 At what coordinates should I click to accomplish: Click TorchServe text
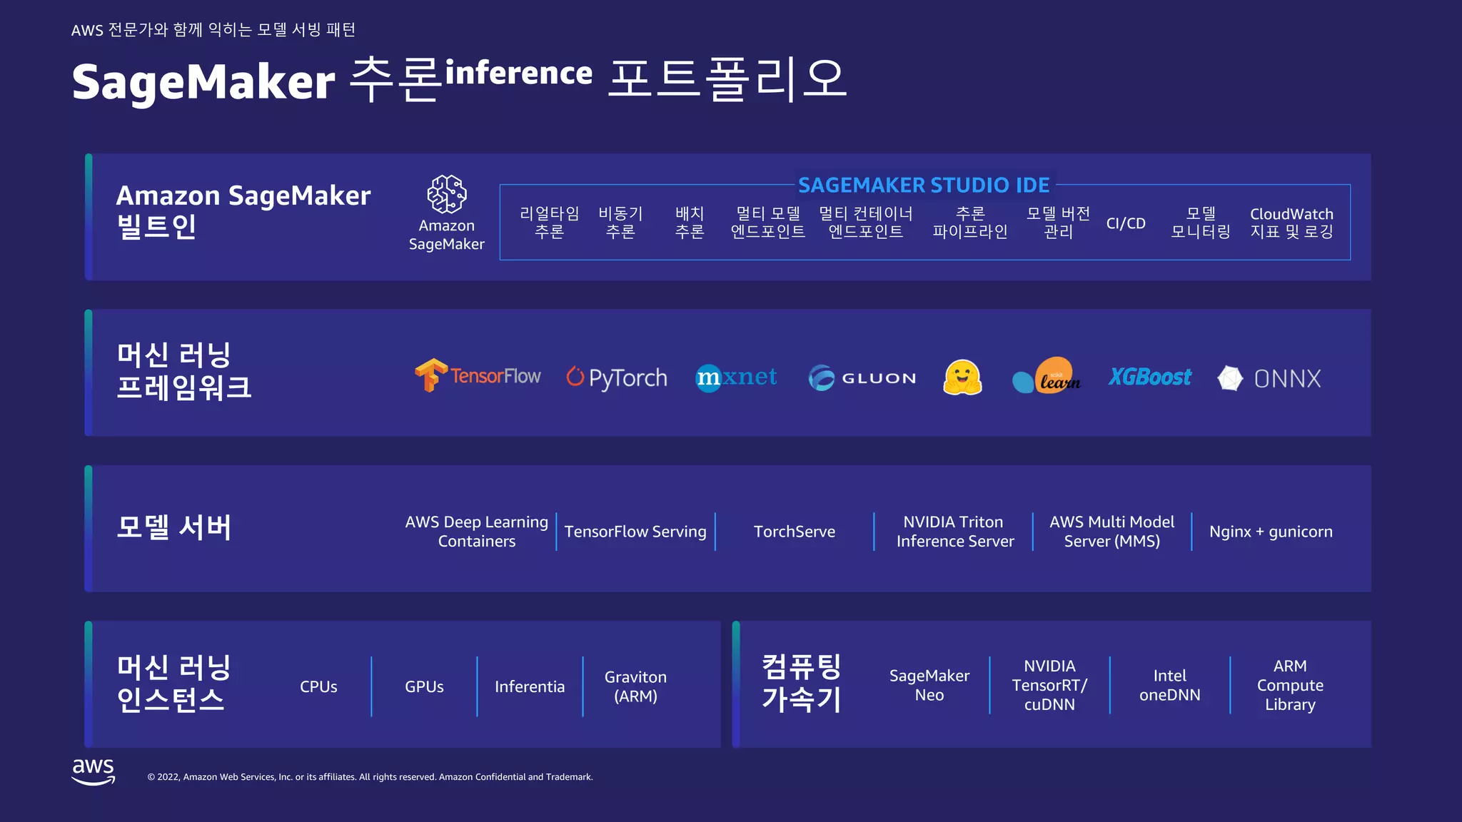[795, 532]
